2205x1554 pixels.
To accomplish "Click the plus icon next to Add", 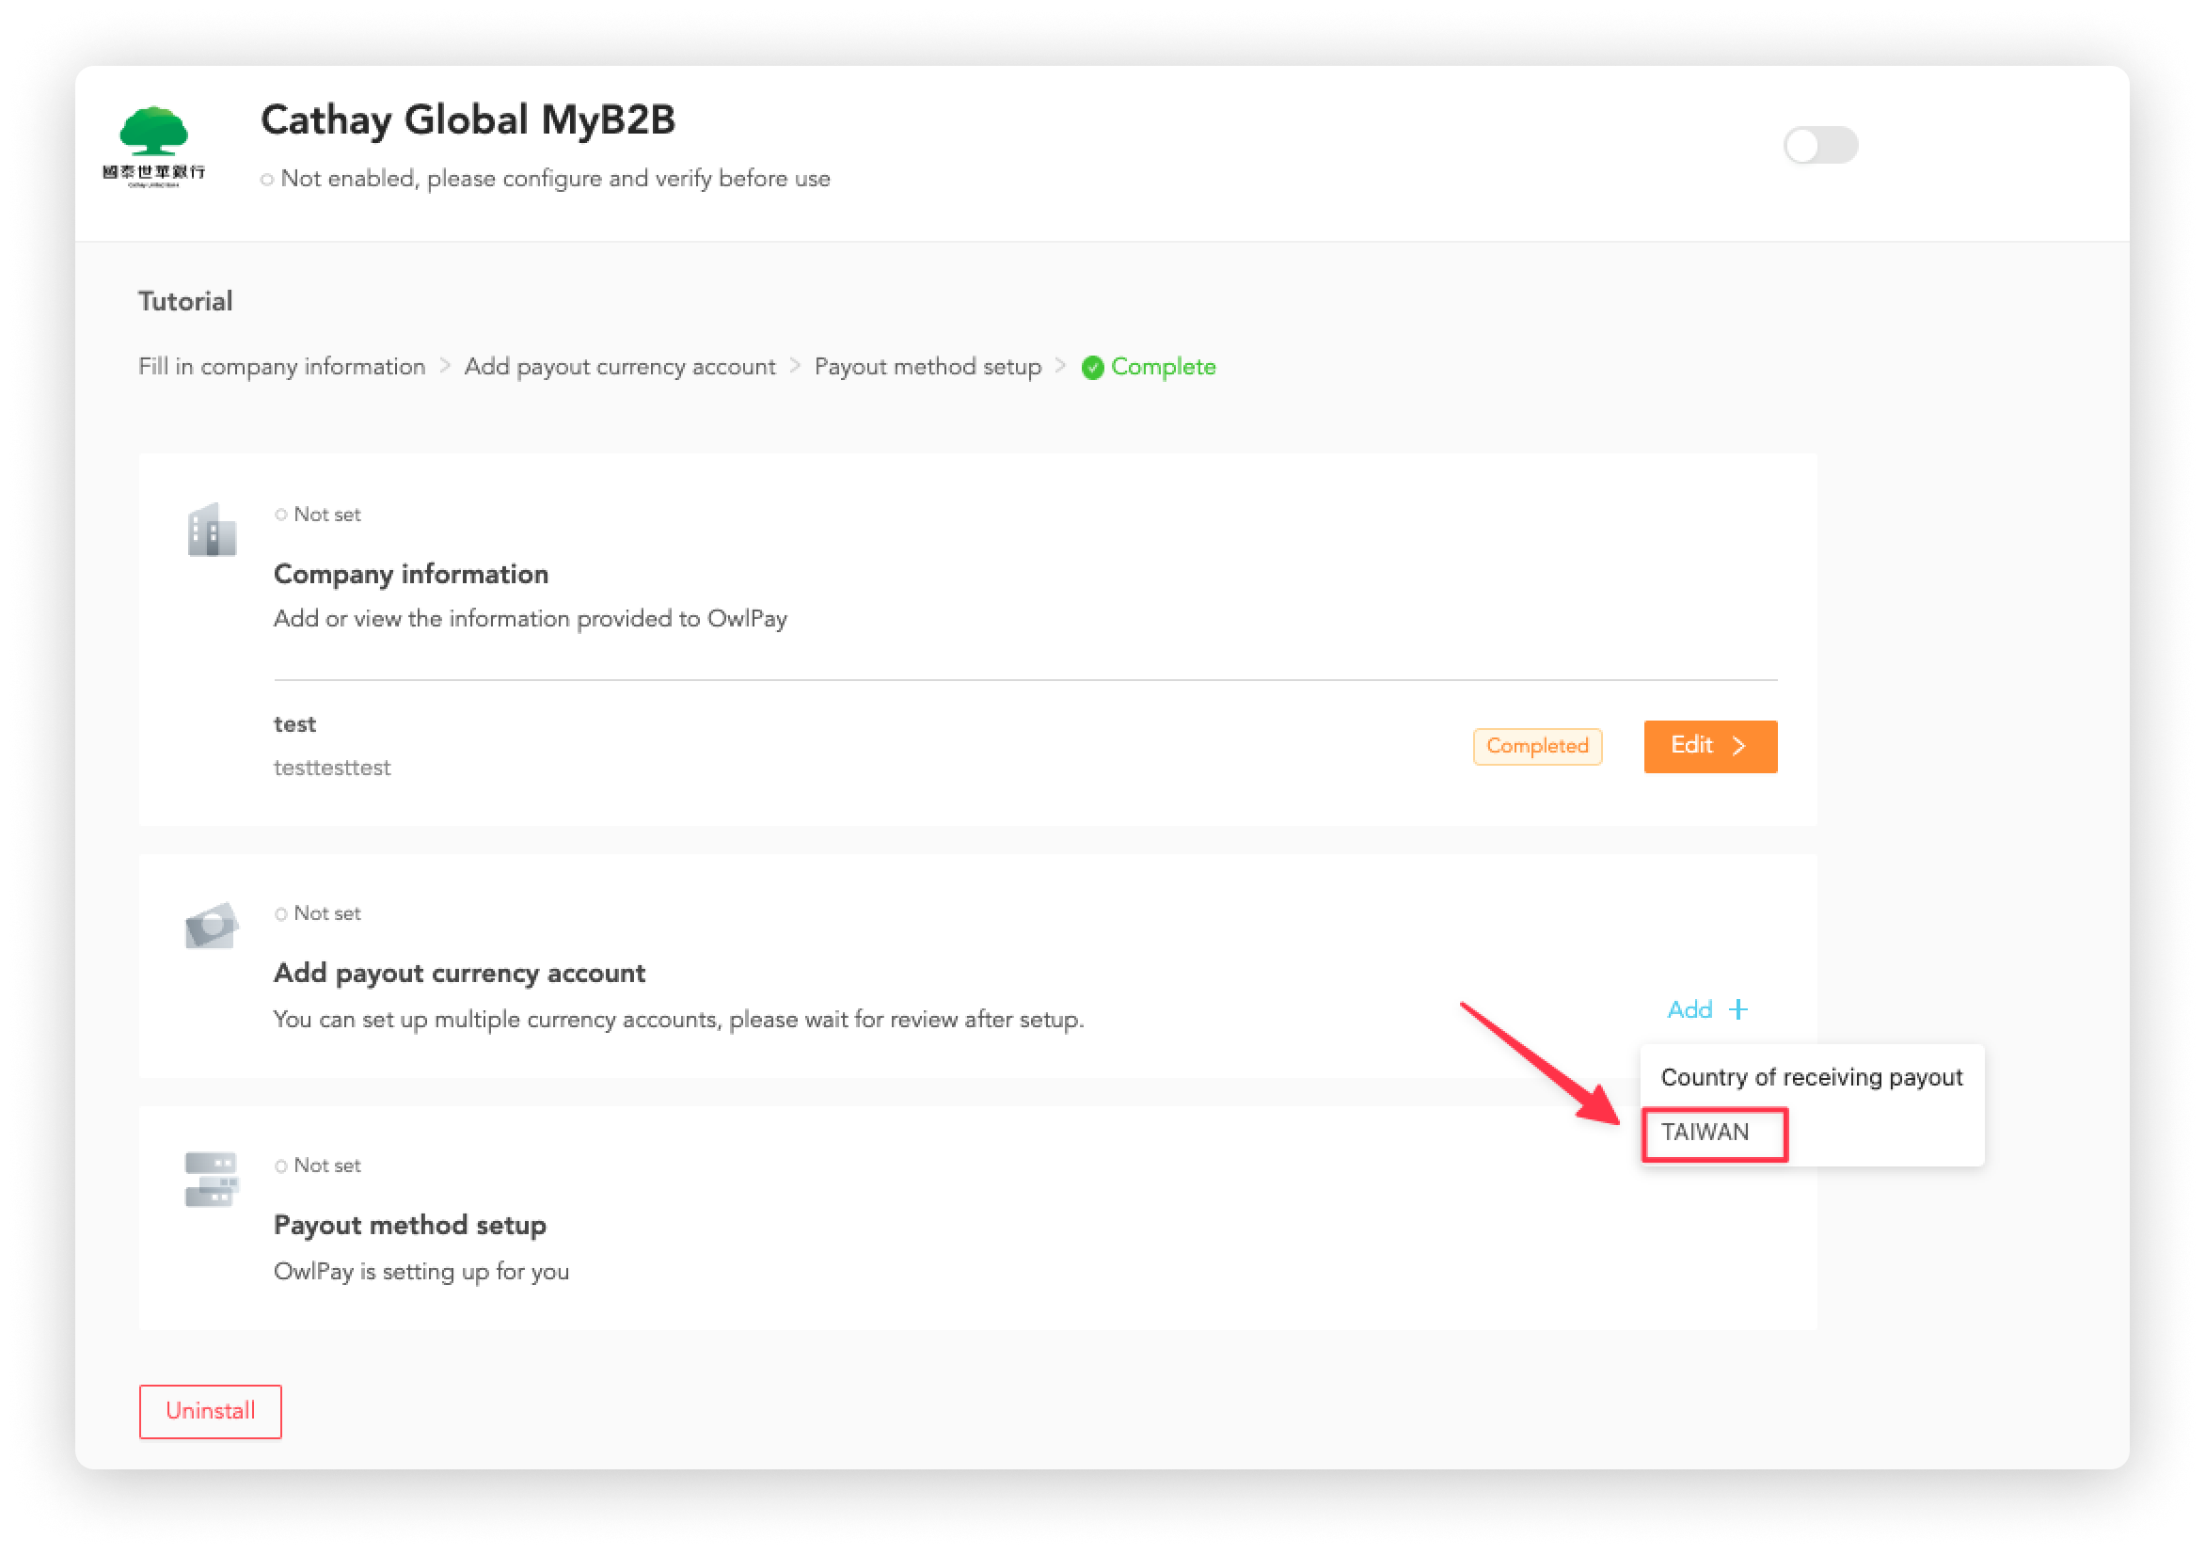I will pyautogui.click(x=1737, y=1009).
